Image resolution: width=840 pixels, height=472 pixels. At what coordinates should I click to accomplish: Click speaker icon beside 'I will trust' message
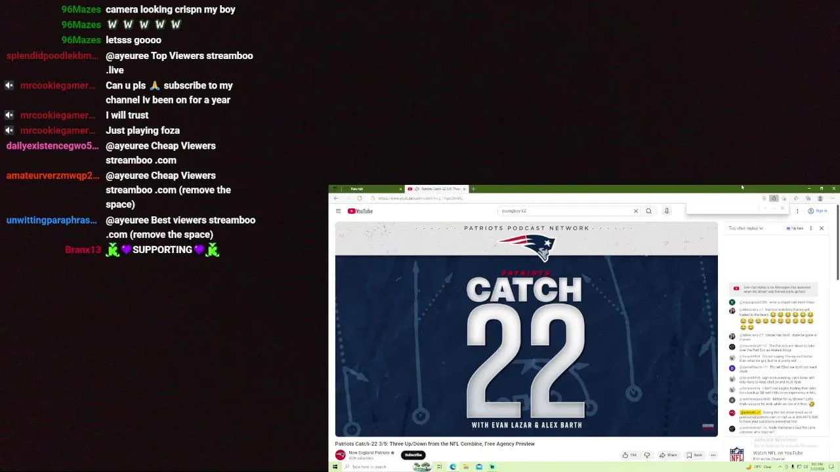tap(9, 115)
